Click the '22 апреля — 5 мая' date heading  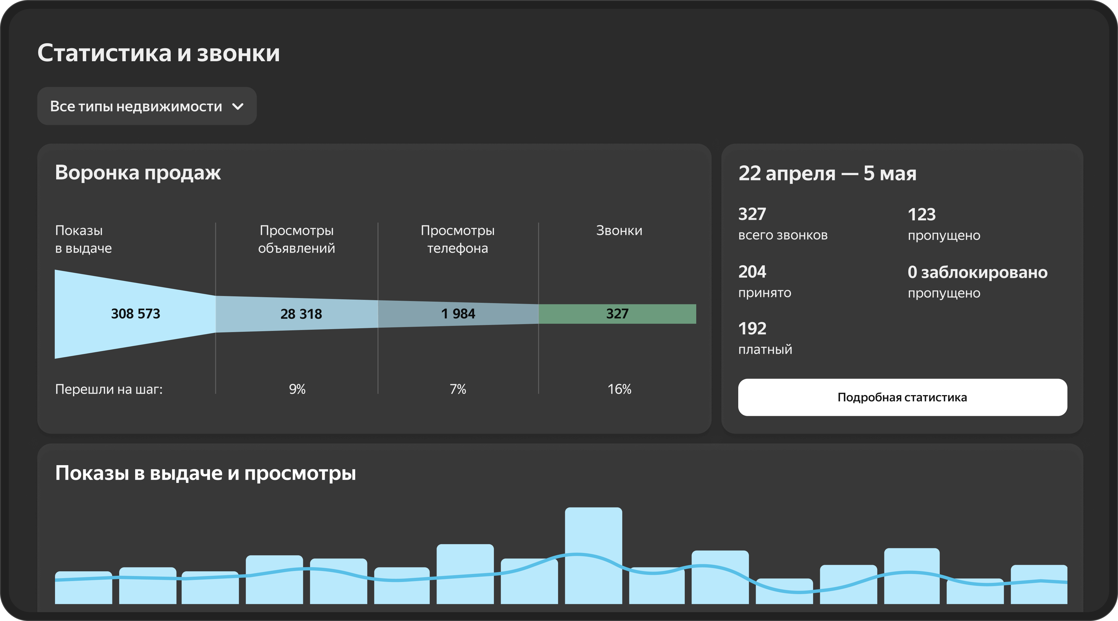coord(827,173)
